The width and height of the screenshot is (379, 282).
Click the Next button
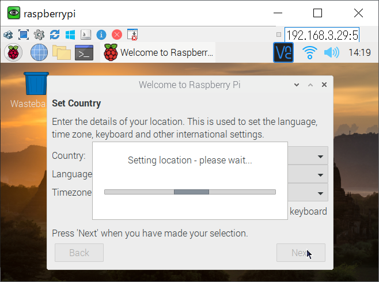[x=301, y=253]
